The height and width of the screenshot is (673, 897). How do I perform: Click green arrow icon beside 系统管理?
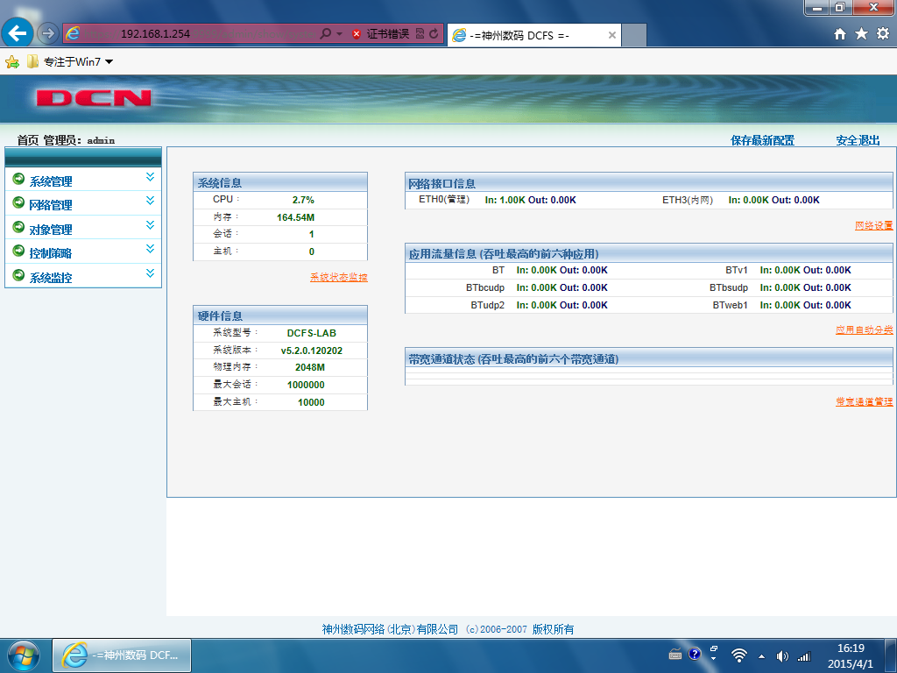pyautogui.click(x=18, y=179)
